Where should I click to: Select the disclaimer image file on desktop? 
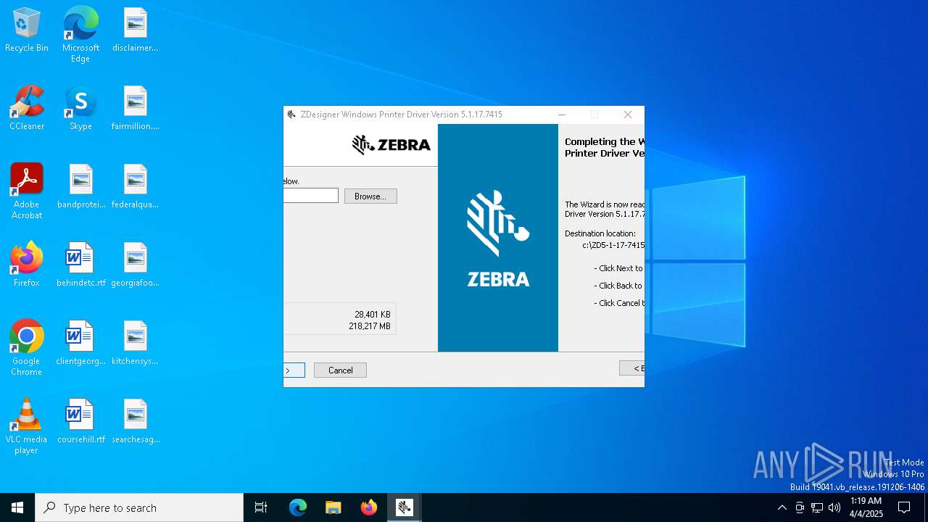pyautogui.click(x=135, y=30)
